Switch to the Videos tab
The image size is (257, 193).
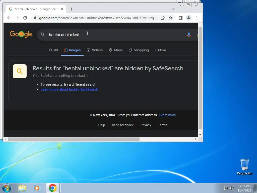coord(95,50)
